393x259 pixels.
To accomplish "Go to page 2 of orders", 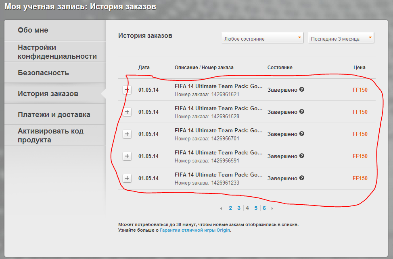I will tap(230, 208).
